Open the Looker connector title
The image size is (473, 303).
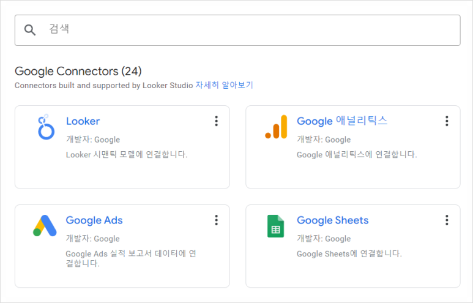[83, 121]
